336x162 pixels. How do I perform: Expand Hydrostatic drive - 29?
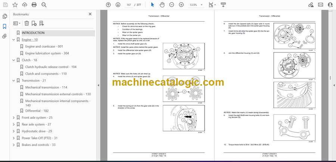pos(14,131)
